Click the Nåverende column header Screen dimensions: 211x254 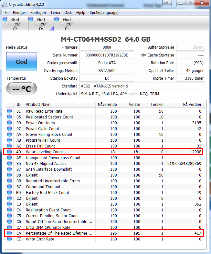coord(107,105)
